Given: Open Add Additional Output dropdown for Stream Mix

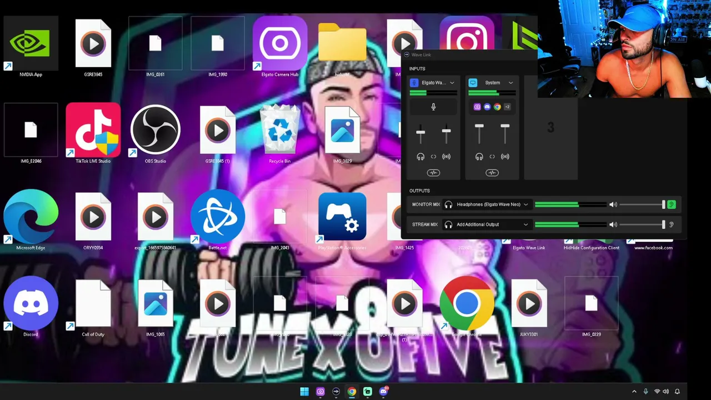Looking at the screenshot, I should (487, 224).
